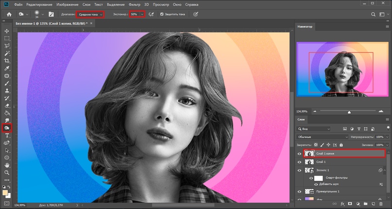
Task: Open the Файл menu
Action: click(18, 4)
